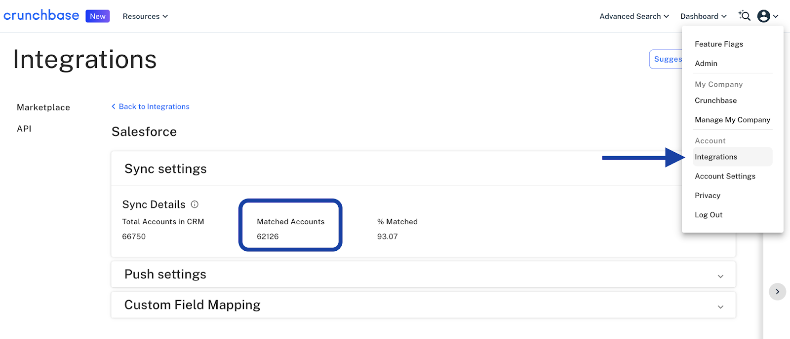Expand the Custom Field Mapping section
This screenshot has width=790, height=339.
[x=423, y=305]
